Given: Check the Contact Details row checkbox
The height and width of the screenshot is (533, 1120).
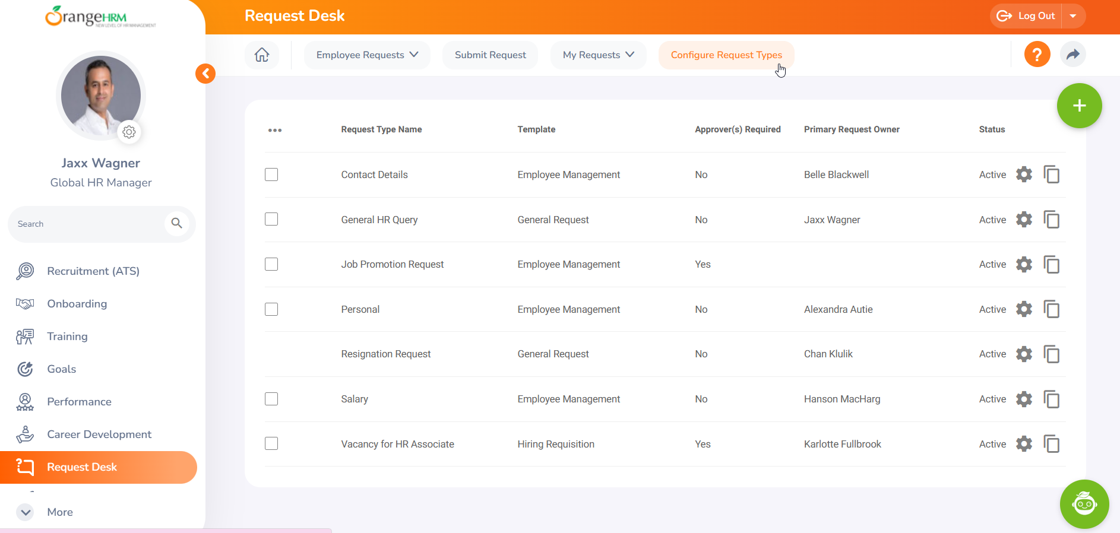Looking at the screenshot, I should [x=271, y=175].
